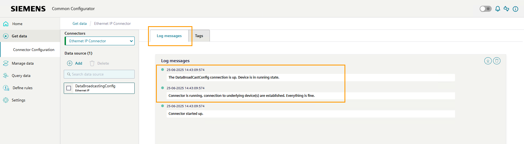
Task: Click the Define rules sidebar icon
Action: [6, 88]
